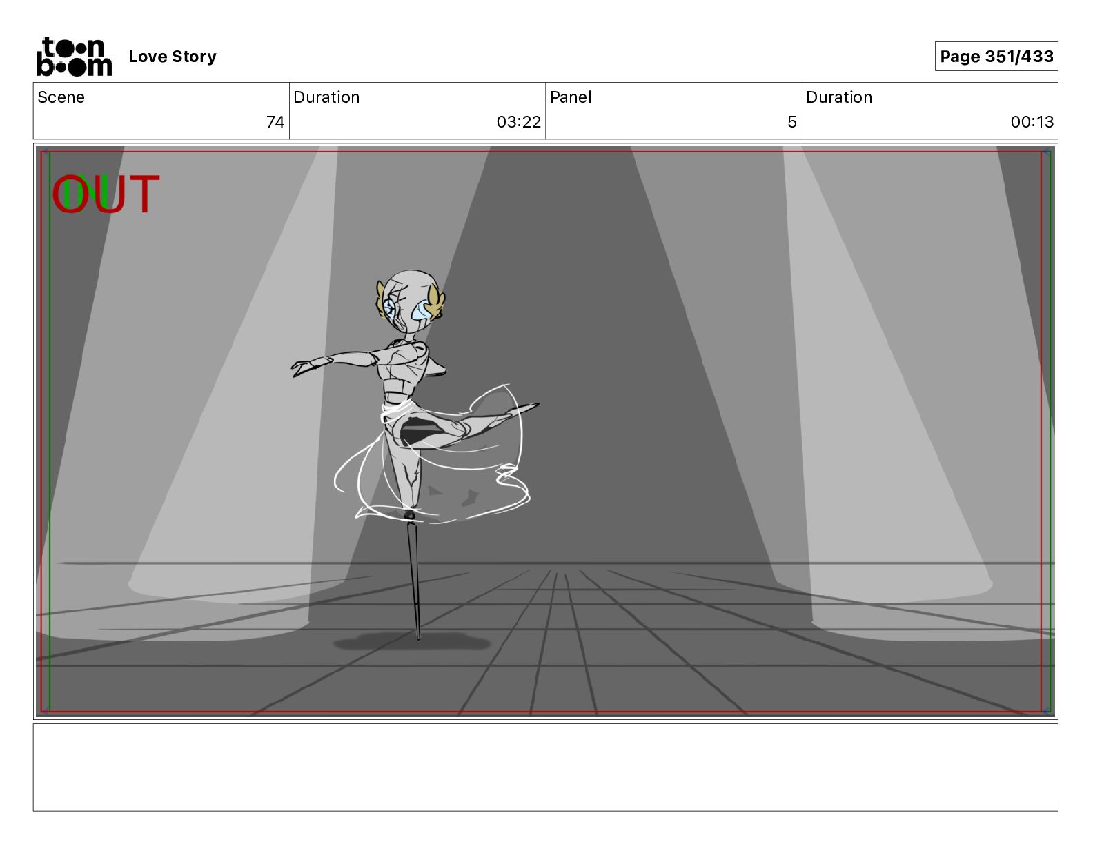Click the 'OUT' camera label
Viewport: 1093px width, 844px height.
[106, 194]
